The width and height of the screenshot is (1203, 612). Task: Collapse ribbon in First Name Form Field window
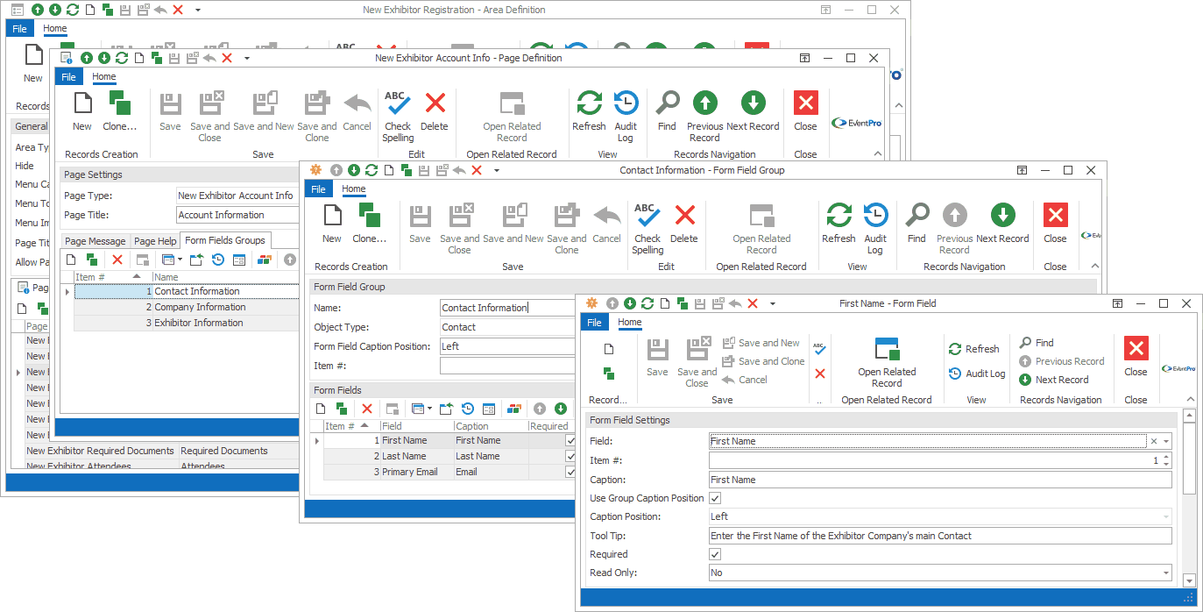[x=1190, y=400]
